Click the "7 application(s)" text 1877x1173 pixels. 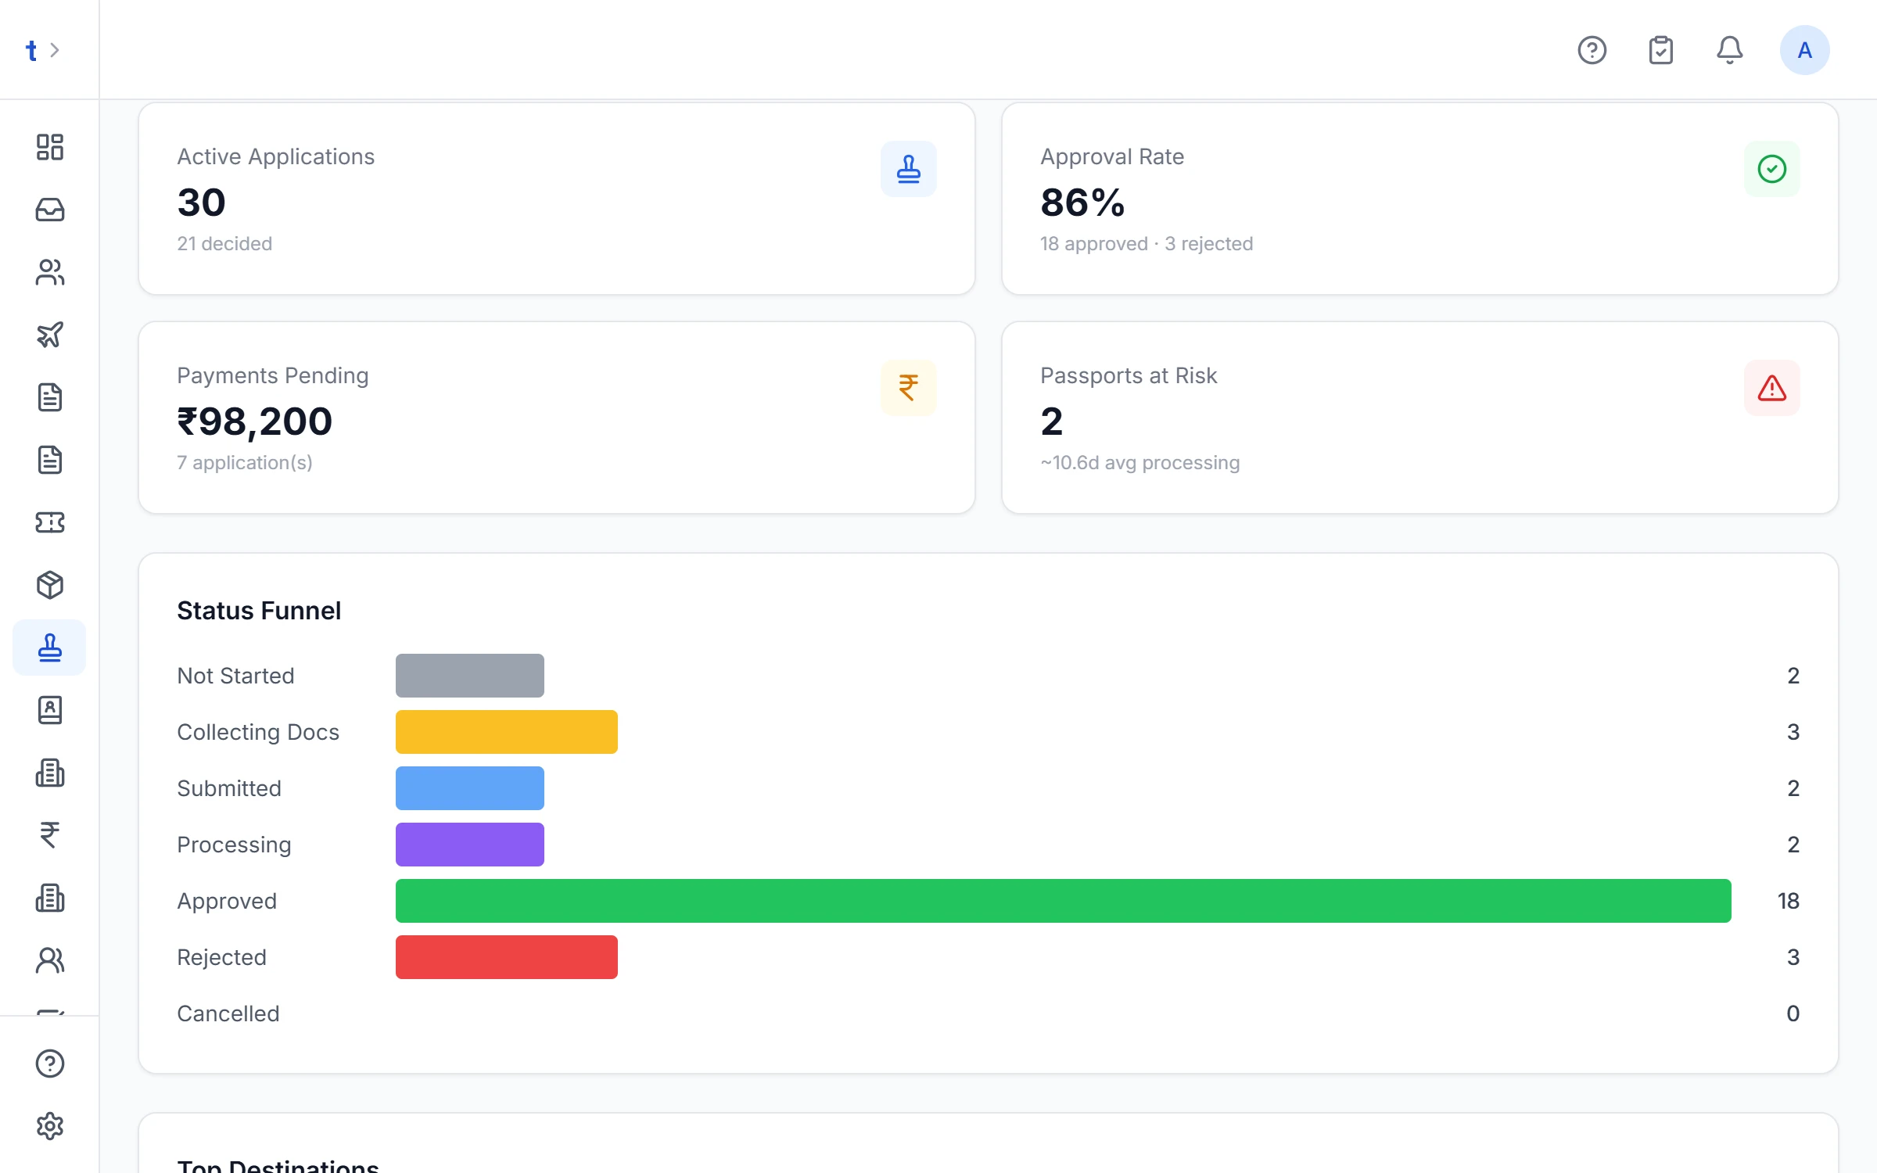(x=244, y=462)
